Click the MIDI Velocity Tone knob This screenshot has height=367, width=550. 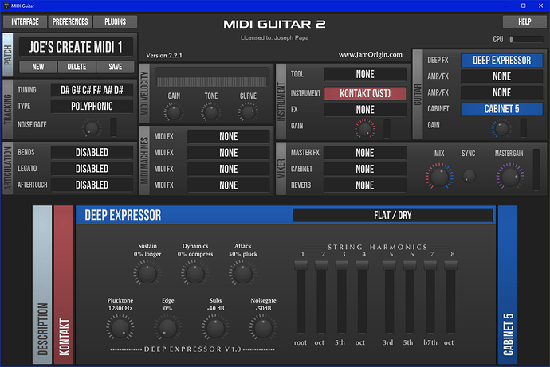tap(210, 112)
